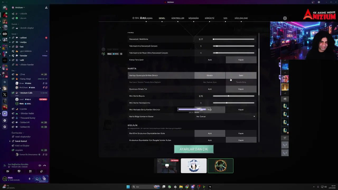
Task: Adjust the Mini Harita Boyutu slider
Action: [234, 96]
